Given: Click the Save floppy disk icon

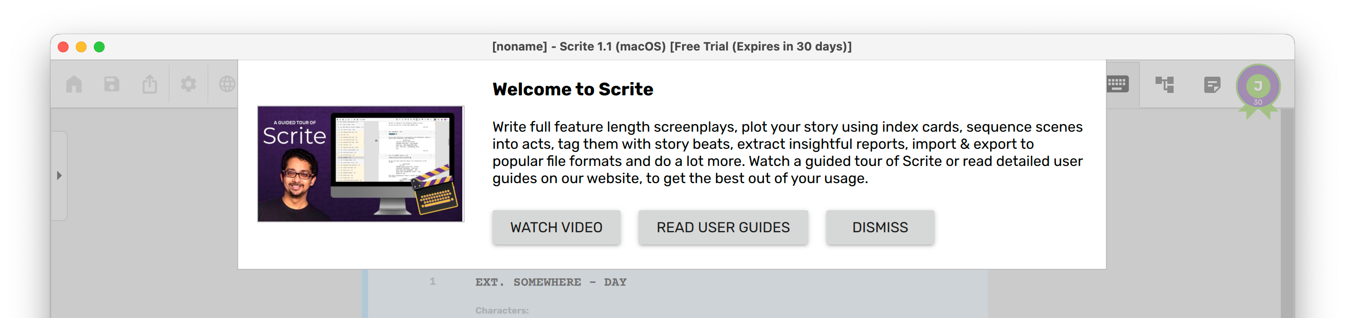Looking at the screenshot, I should pos(112,84).
